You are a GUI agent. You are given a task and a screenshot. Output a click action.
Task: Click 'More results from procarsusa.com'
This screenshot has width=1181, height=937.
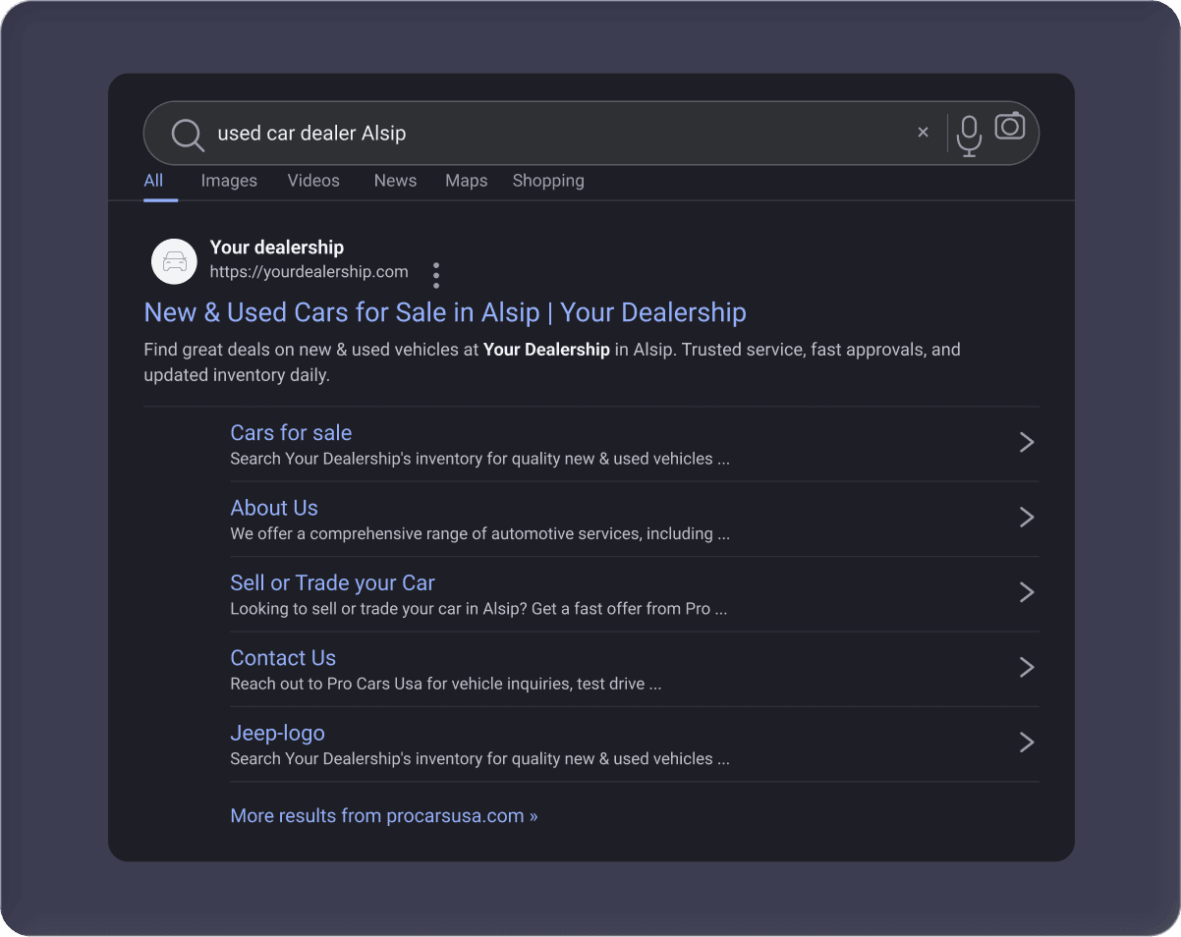click(x=384, y=816)
